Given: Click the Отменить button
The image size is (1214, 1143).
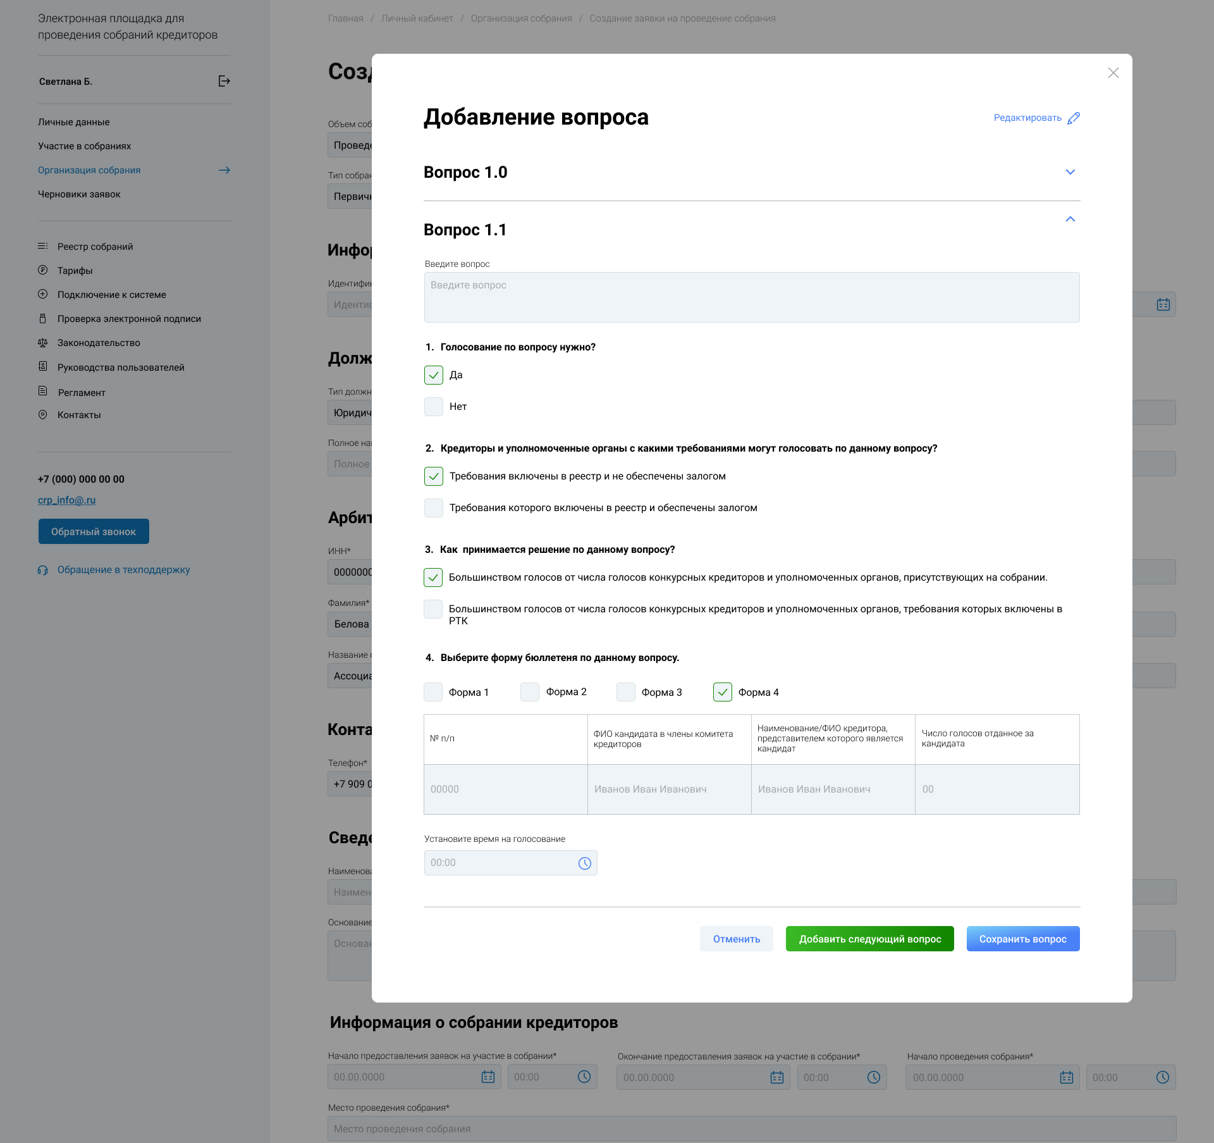Looking at the screenshot, I should pos(737,939).
